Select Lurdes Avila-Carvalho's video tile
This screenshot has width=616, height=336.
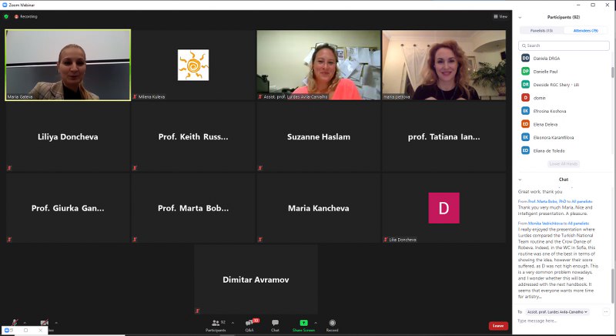click(x=319, y=65)
